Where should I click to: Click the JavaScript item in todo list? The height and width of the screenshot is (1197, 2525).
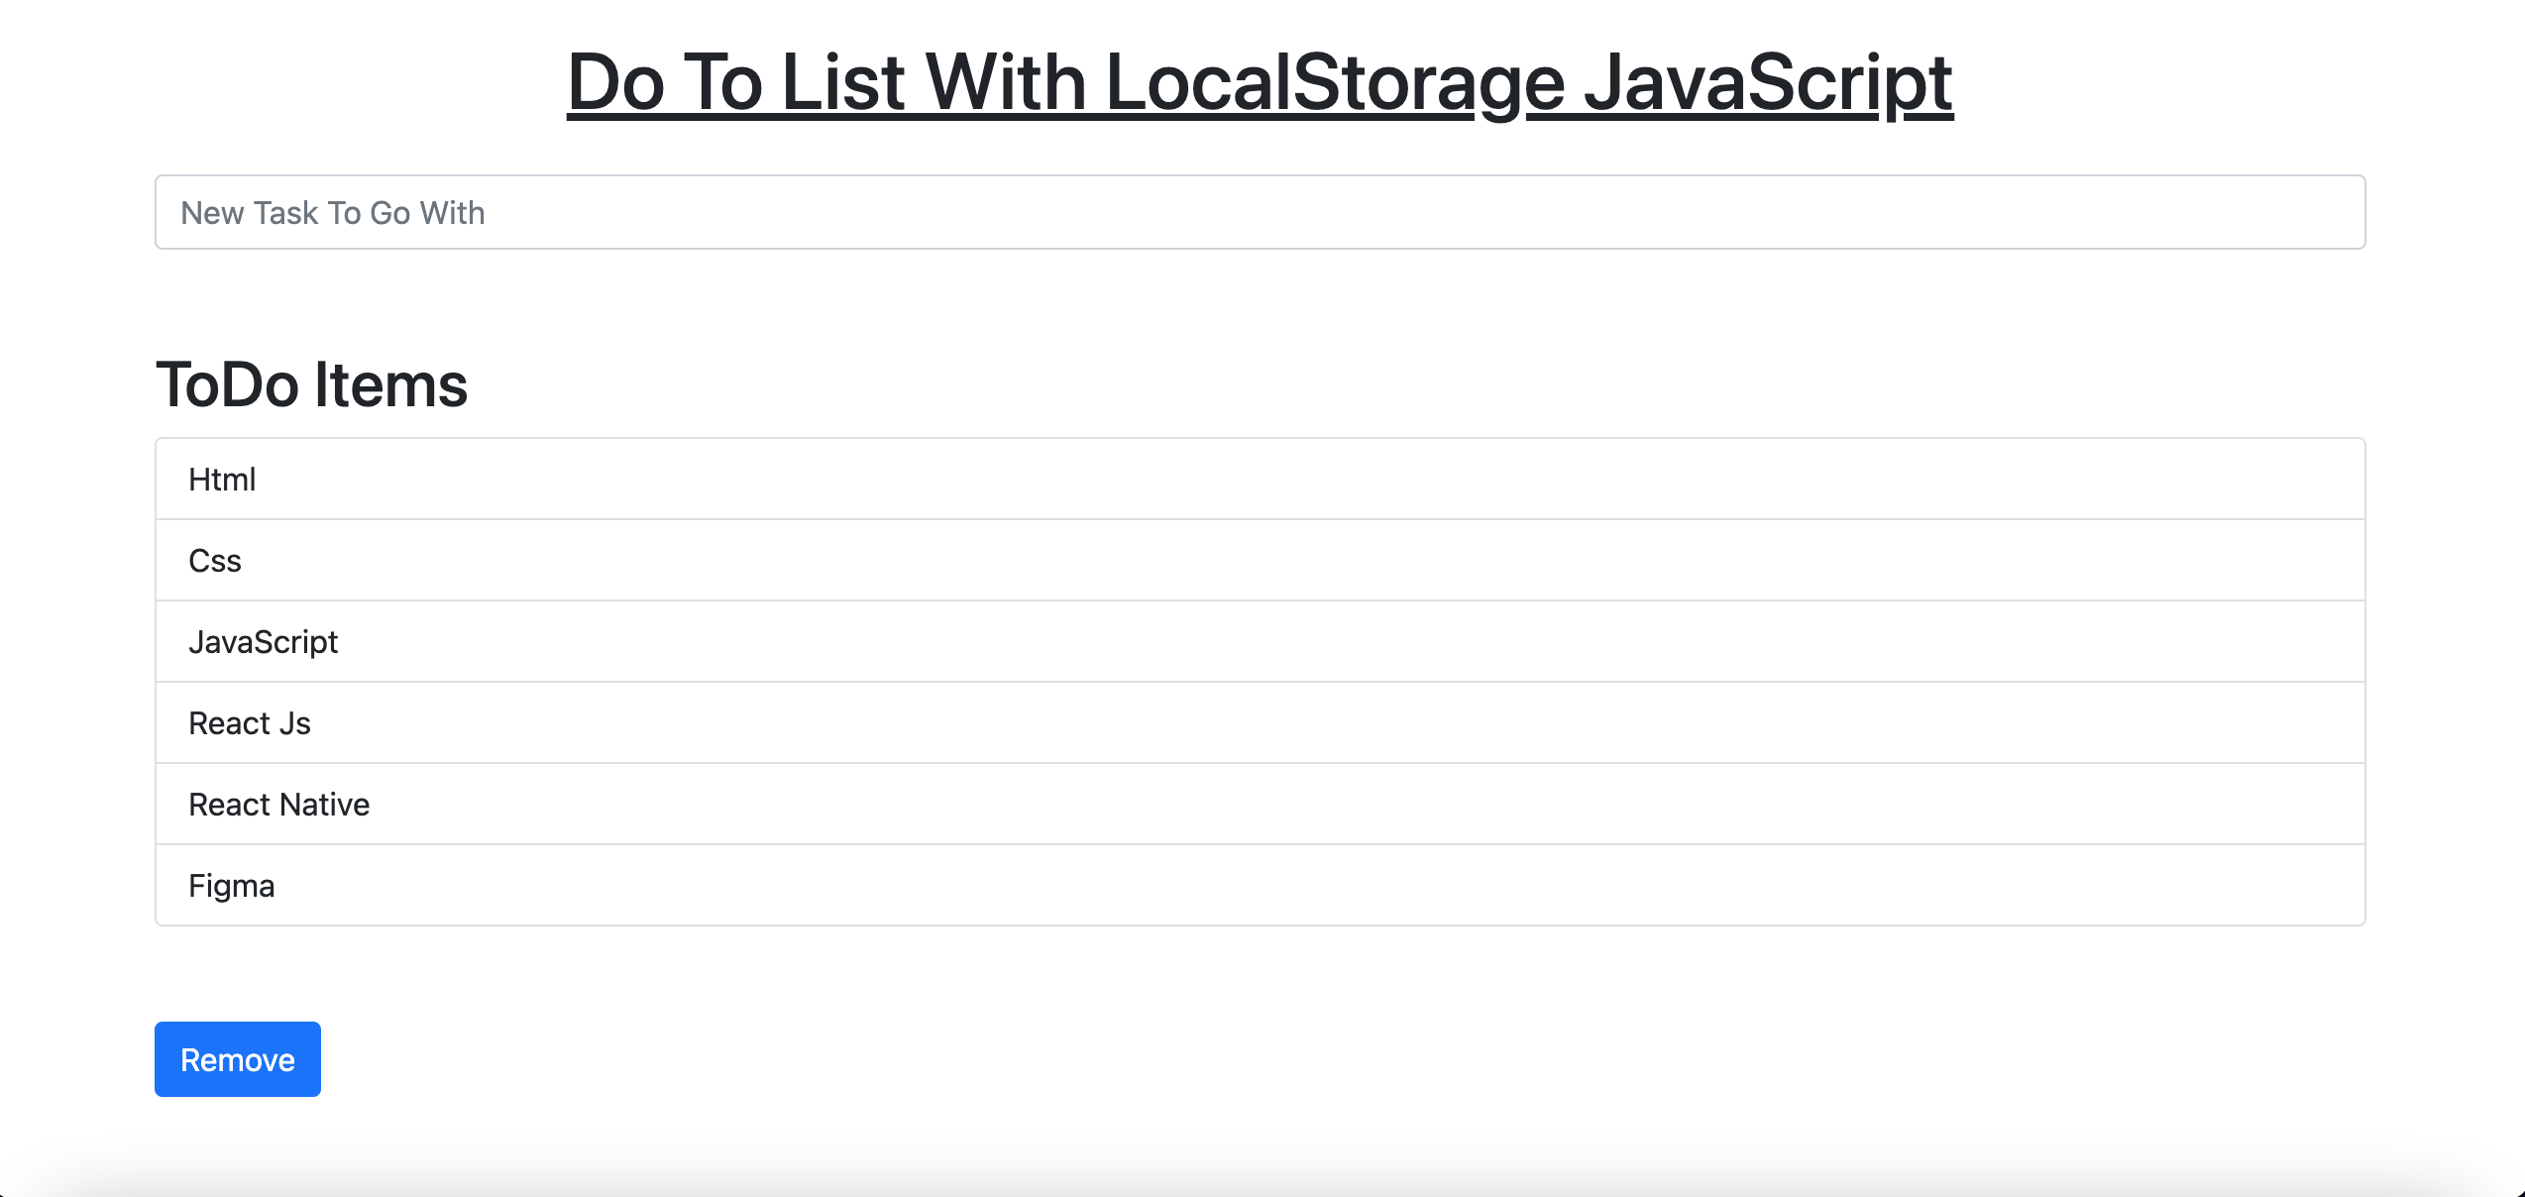point(263,642)
